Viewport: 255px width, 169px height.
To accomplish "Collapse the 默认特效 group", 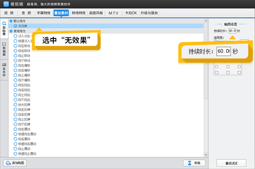I will (x=11, y=21).
